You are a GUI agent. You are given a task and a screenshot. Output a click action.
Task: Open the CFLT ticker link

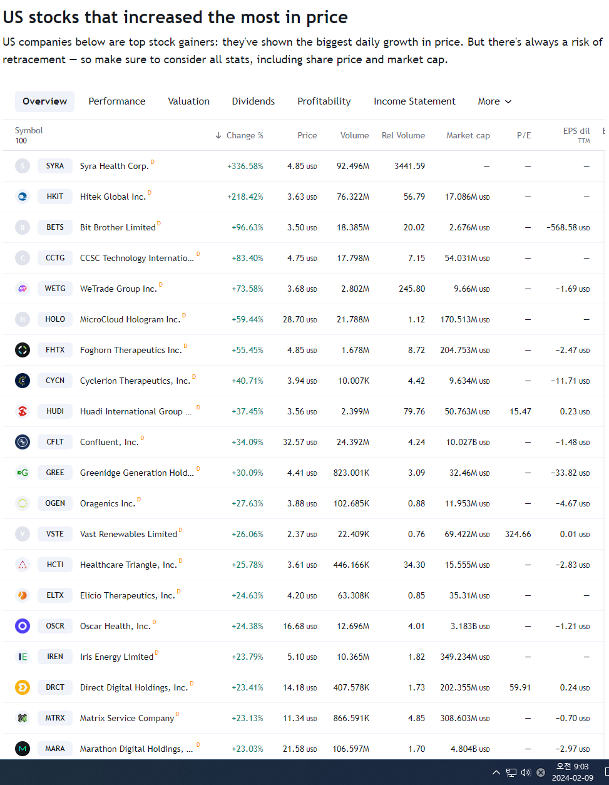tap(55, 442)
